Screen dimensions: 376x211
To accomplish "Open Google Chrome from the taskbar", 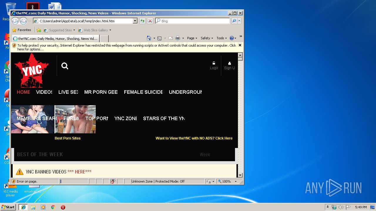I will tap(53, 207).
